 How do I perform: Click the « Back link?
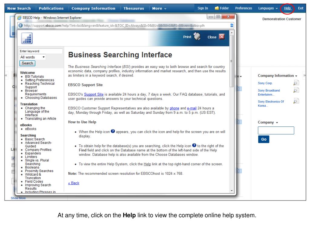[74, 183]
